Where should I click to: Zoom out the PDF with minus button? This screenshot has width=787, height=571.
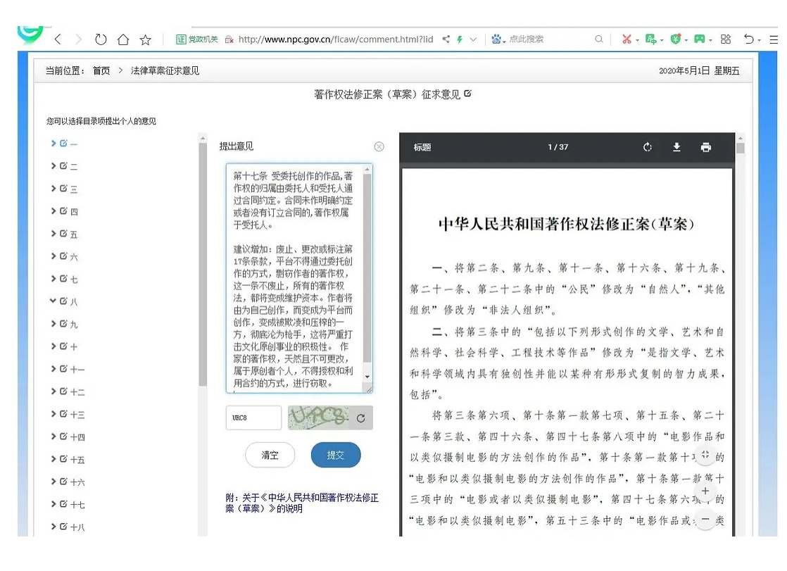click(x=705, y=519)
